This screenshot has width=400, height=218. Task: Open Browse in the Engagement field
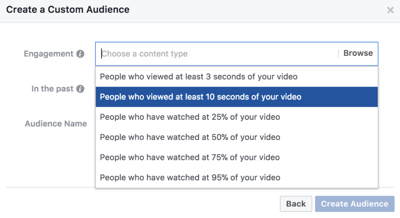pos(358,53)
